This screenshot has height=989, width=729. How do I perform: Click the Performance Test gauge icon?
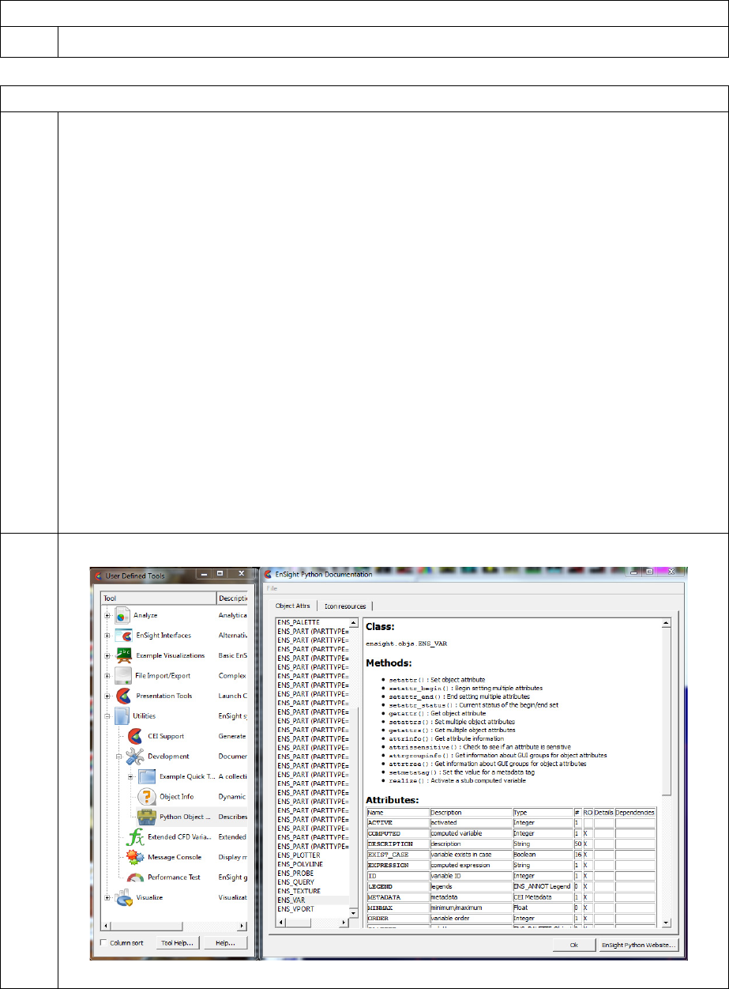134,878
